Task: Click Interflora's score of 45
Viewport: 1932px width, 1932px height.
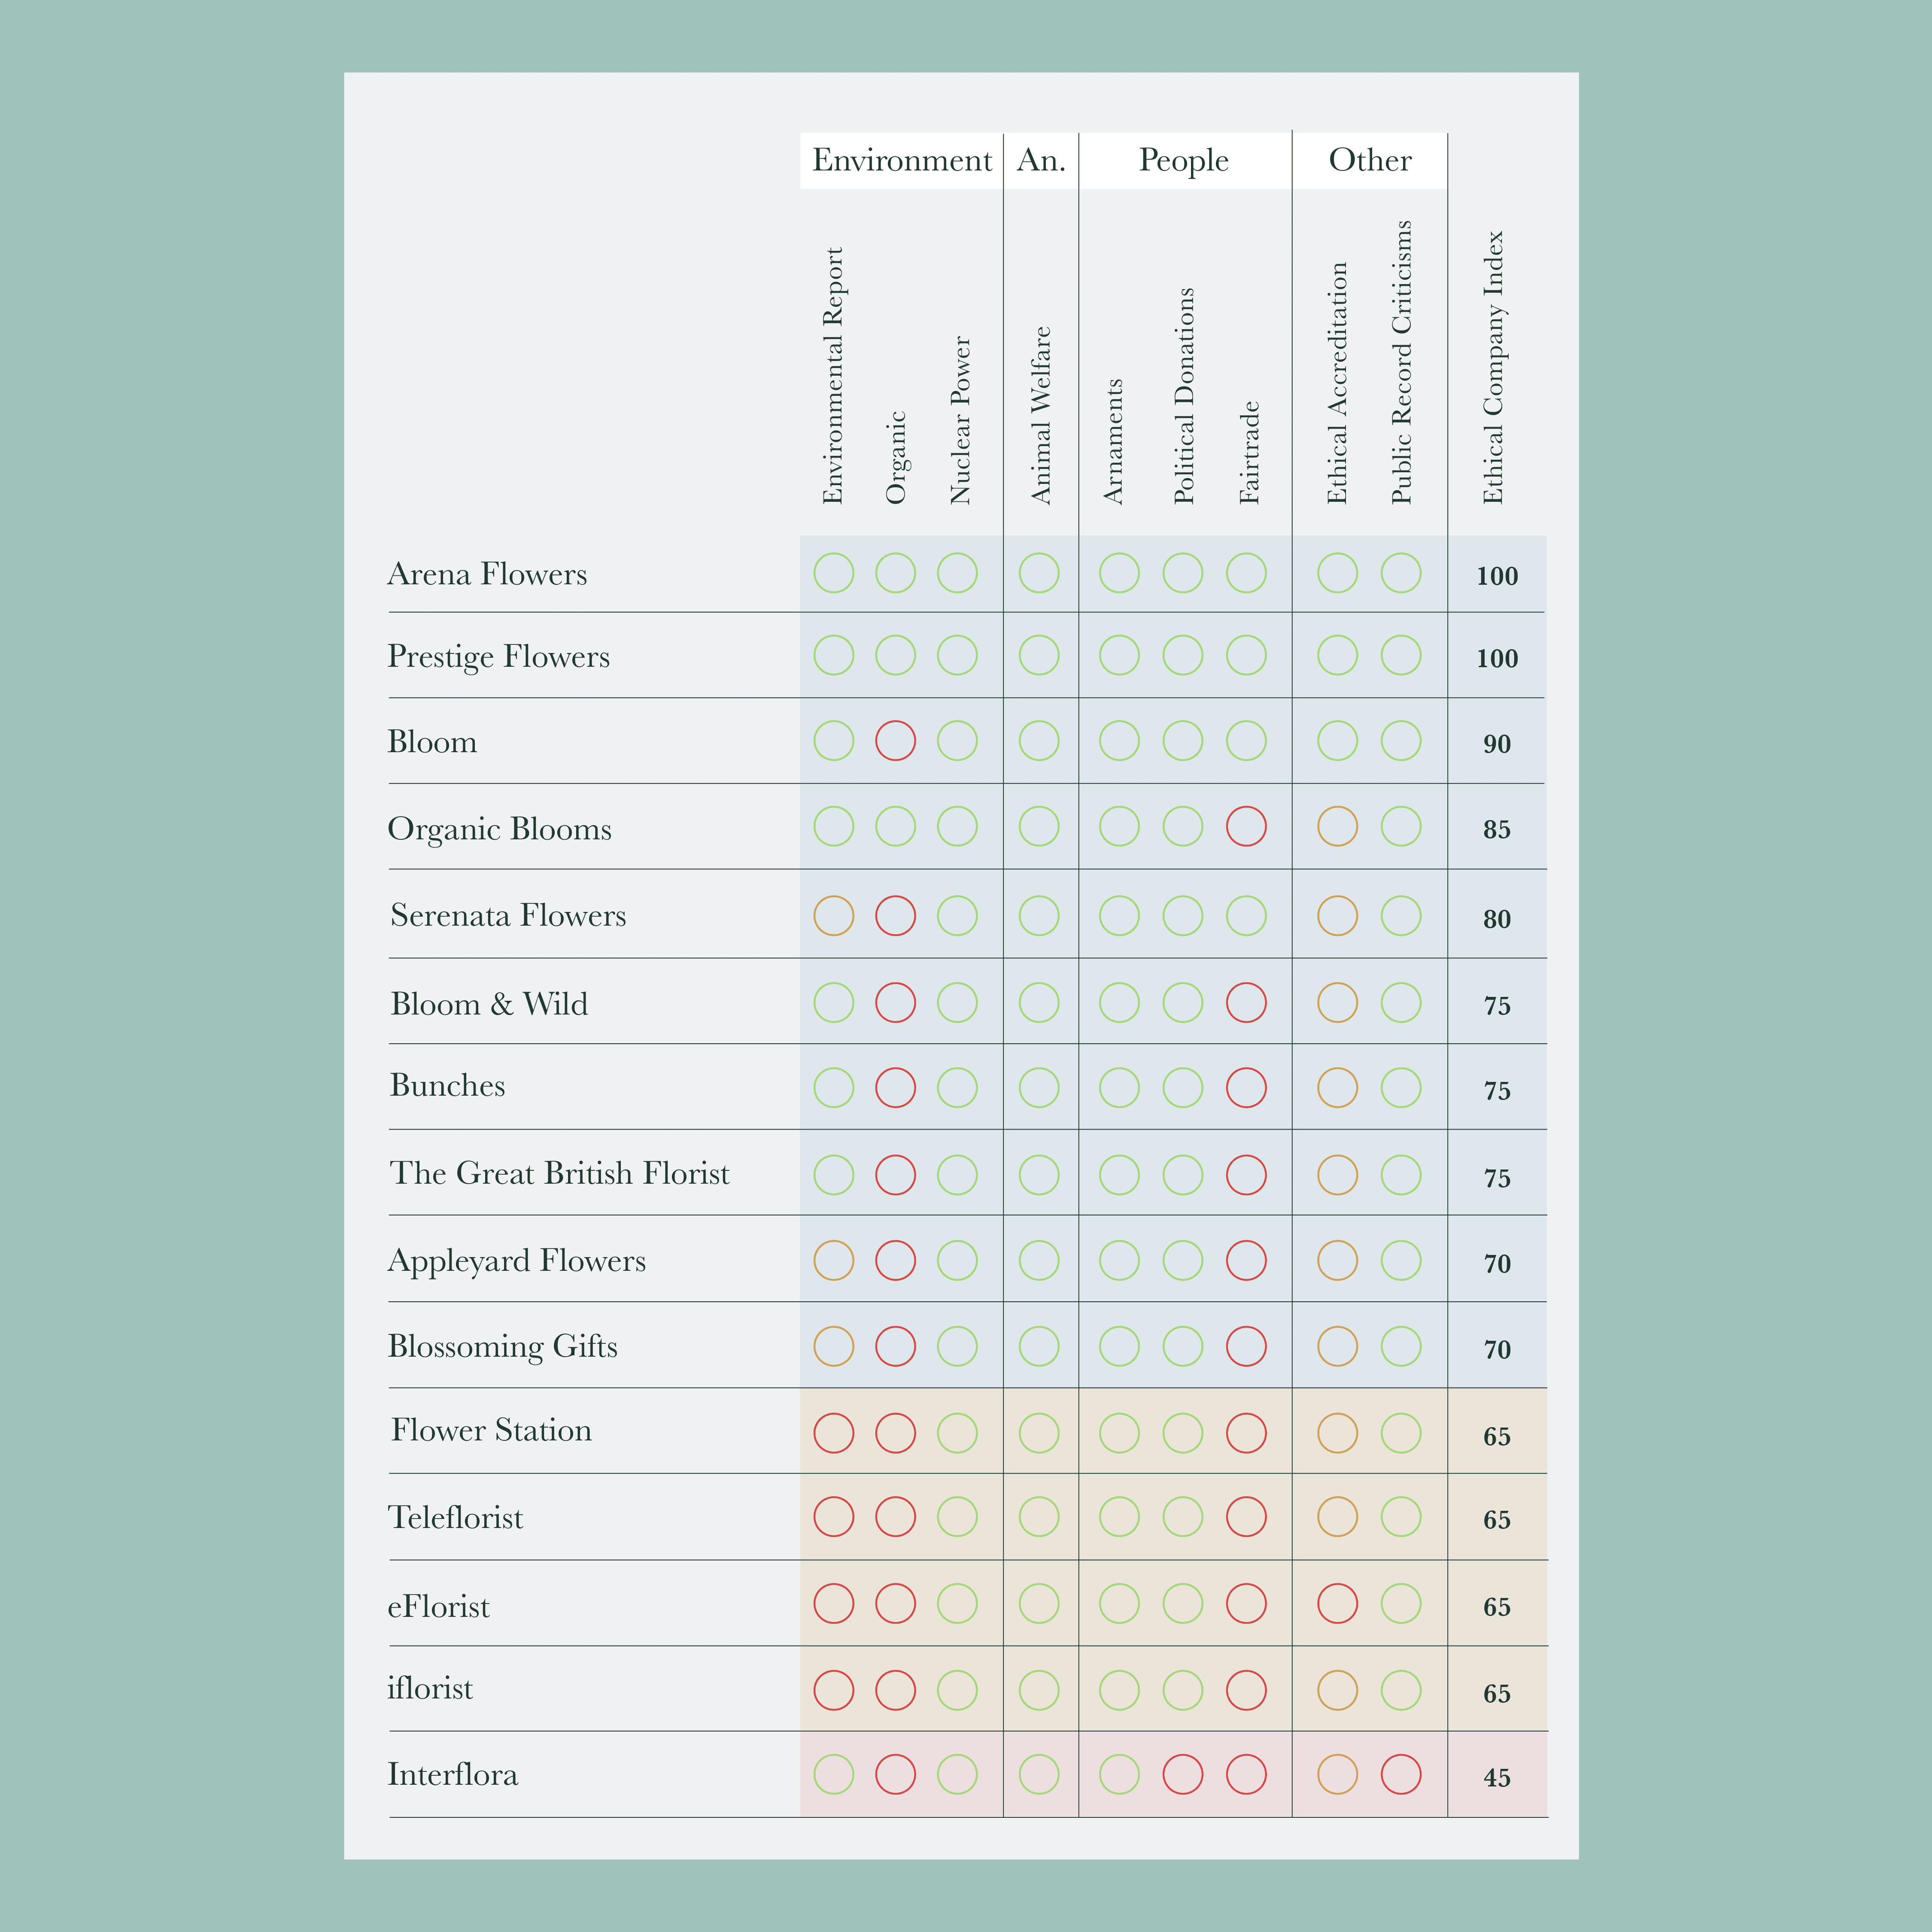Action: tap(1496, 1778)
